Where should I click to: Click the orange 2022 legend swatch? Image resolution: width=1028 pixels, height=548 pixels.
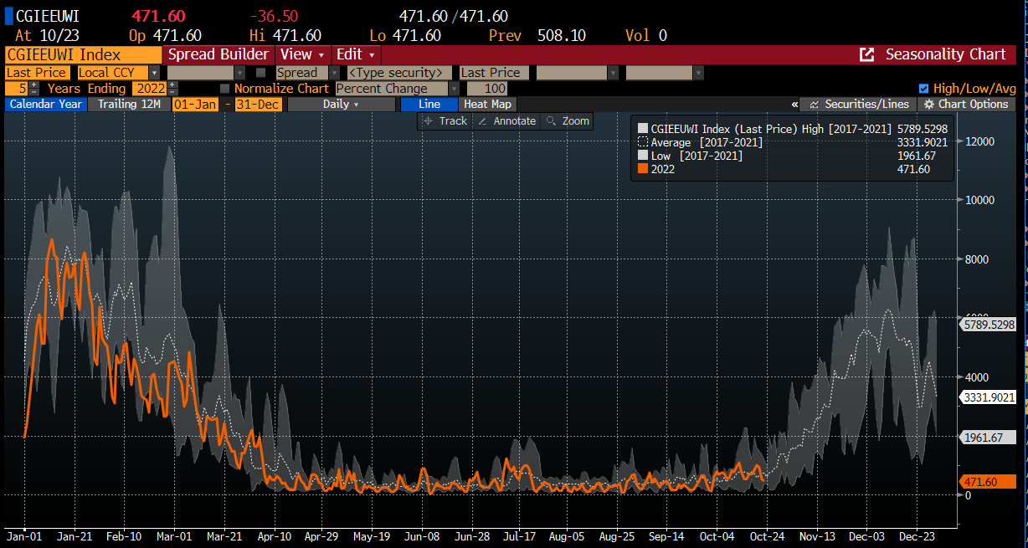pos(643,169)
